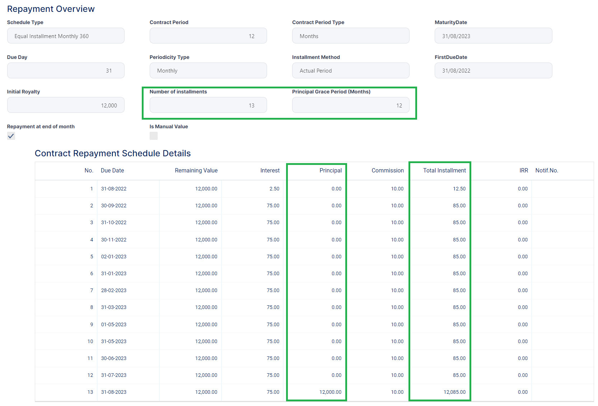This screenshot has width=598, height=406.
Task: Click the Due Day input field
Action: pyautogui.click(x=66, y=71)
